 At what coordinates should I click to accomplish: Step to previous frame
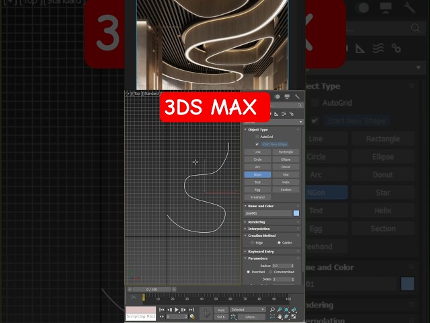pos(169,310)
